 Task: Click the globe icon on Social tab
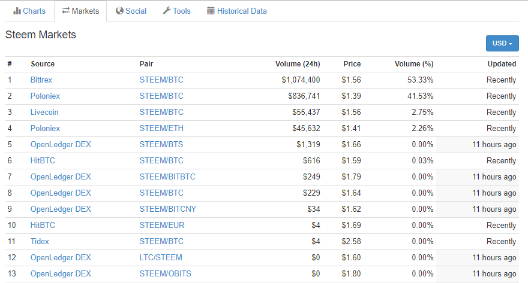119,11
